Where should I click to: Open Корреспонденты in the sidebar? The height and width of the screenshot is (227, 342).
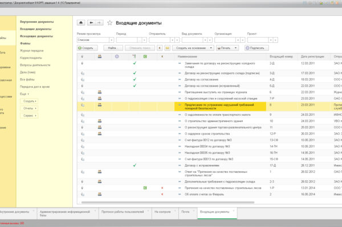click(x=31, y=58)
